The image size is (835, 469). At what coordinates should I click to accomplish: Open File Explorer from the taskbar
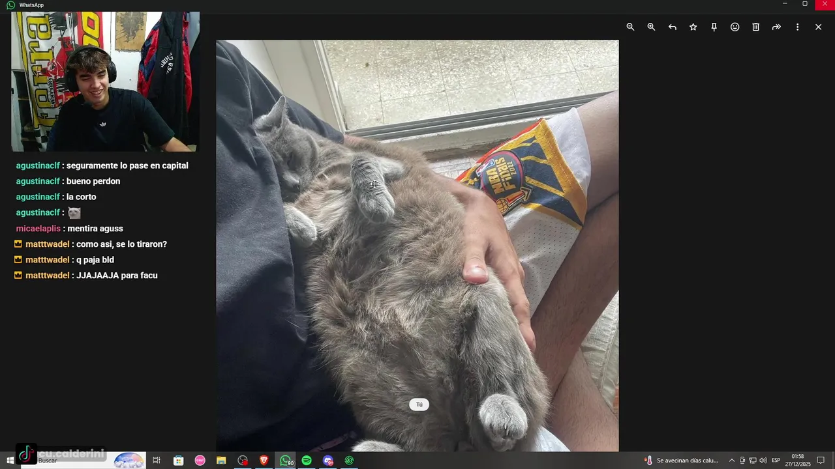221,461
